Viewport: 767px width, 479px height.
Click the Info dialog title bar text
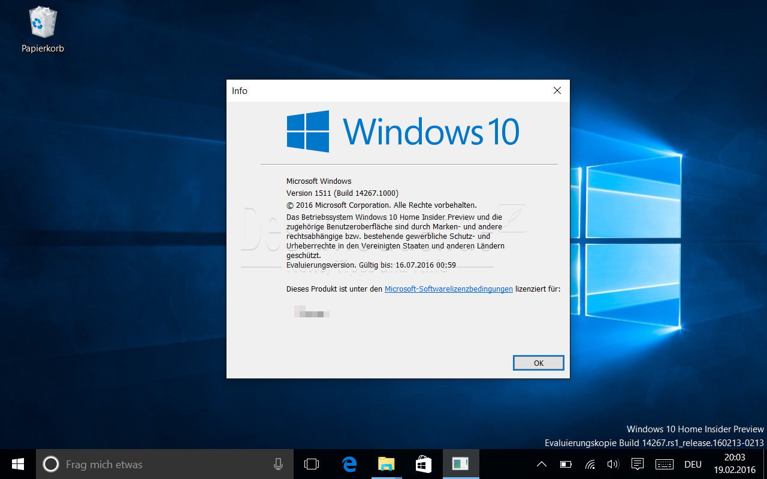240,91
